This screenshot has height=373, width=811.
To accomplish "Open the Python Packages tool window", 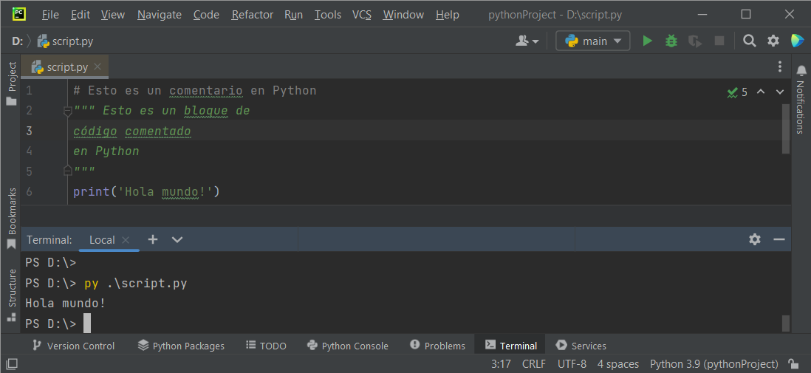I will (x=181, y=346).
